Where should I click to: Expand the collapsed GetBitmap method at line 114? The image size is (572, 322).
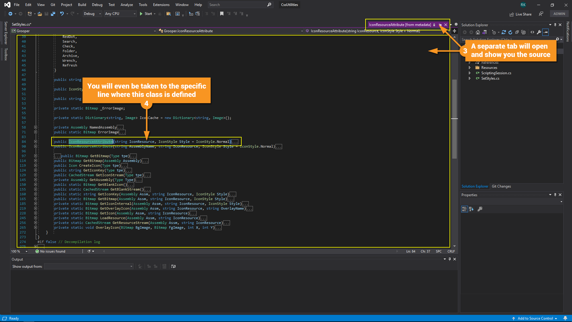coord(35,161)
